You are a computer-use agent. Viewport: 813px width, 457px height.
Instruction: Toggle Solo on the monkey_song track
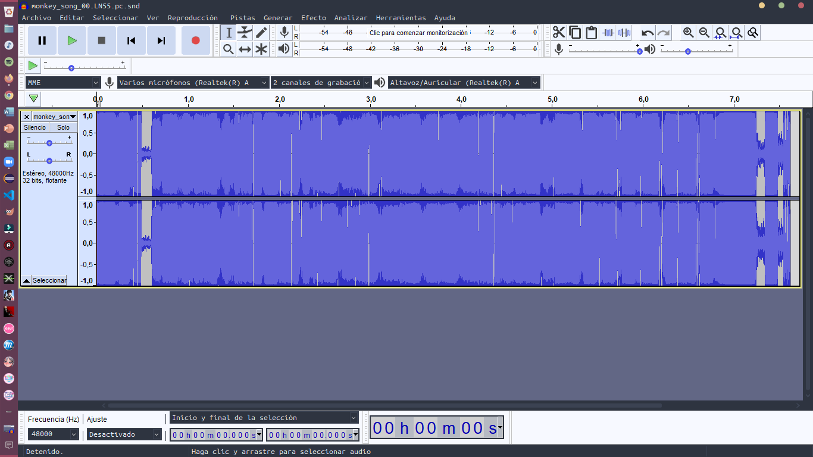[63, 127]
